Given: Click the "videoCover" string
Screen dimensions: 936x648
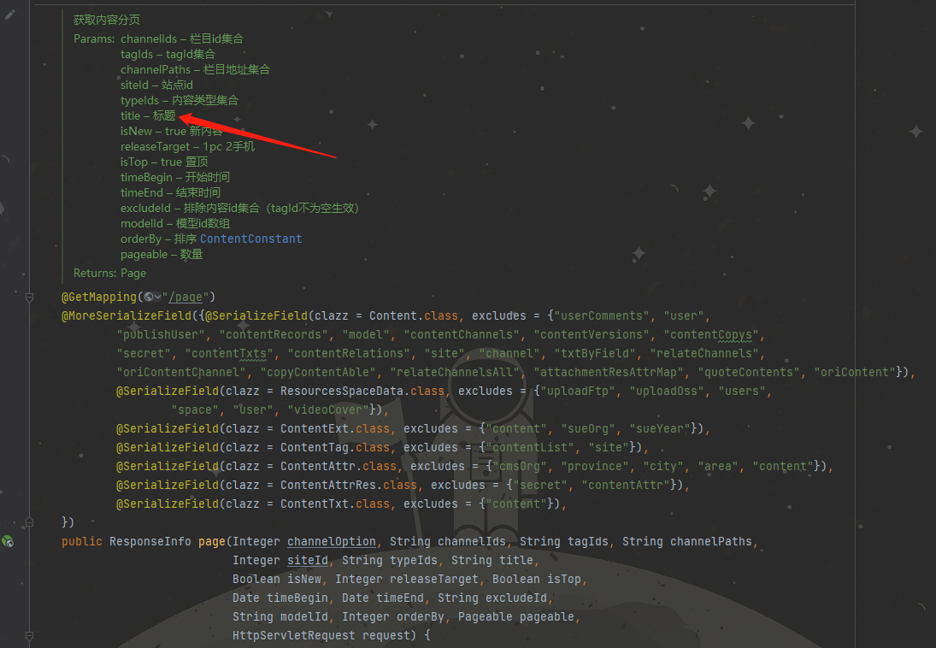Looking at the screenshot, I should tap(328, 409).
